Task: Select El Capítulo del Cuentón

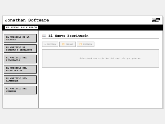Action: (x=20, y=90)
